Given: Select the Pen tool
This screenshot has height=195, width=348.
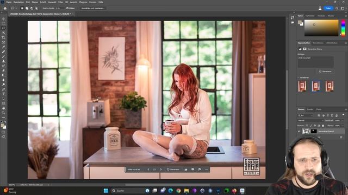Looking at the screenshot, I should (3, 89).
